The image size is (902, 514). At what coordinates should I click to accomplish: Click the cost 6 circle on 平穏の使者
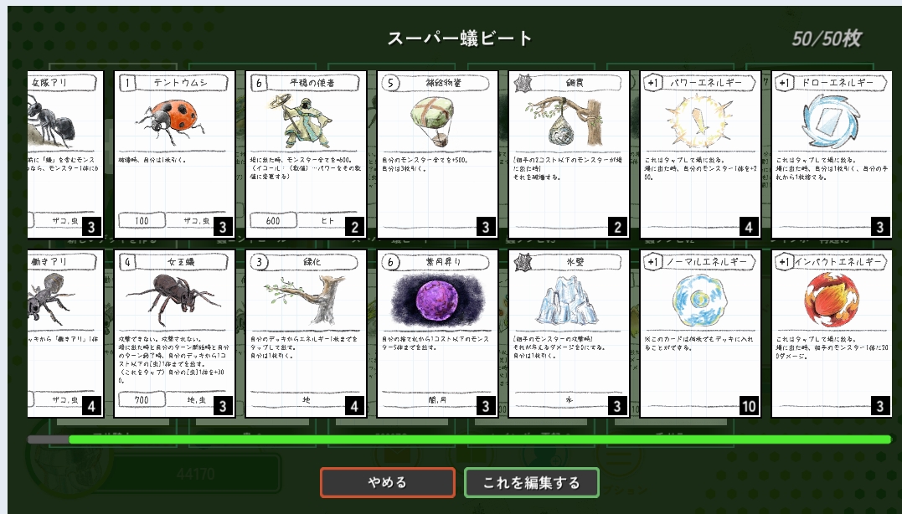(x=260, y=84)
